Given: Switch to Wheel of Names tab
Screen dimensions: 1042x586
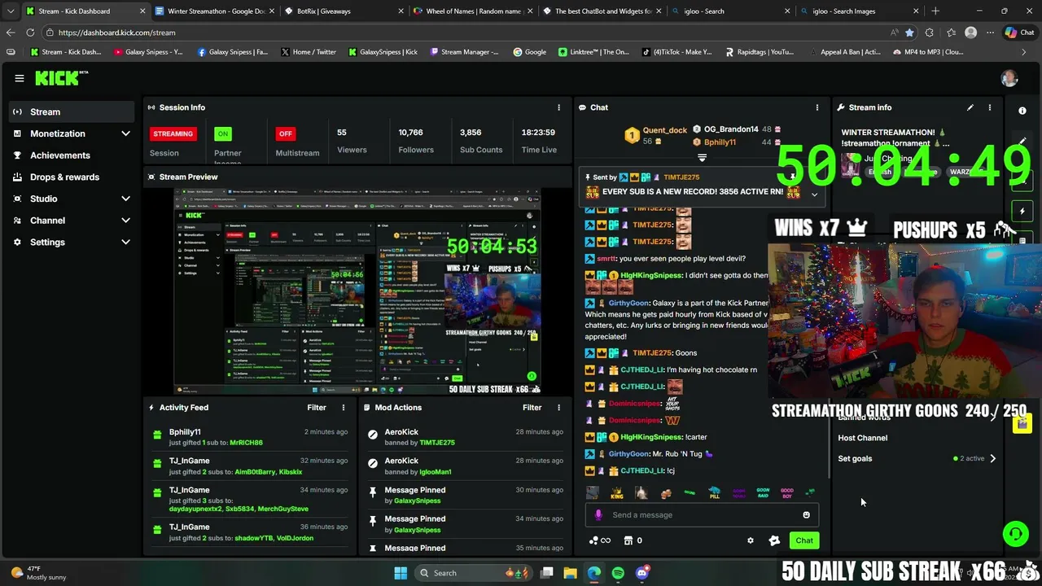Looking at the screenshot, I should [x=473, y=11].
